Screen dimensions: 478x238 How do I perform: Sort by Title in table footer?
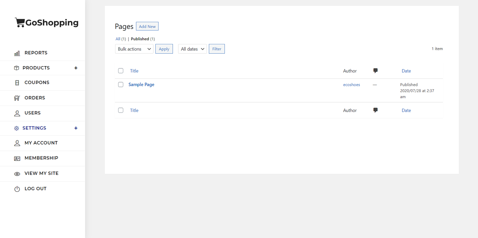134,110
